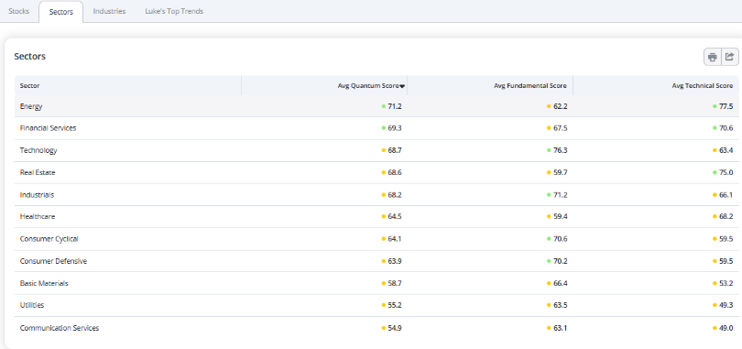The image size is (742, 349).
Task: Click Financial Services' 69.3 quantum score
Action: click(395, 128)
